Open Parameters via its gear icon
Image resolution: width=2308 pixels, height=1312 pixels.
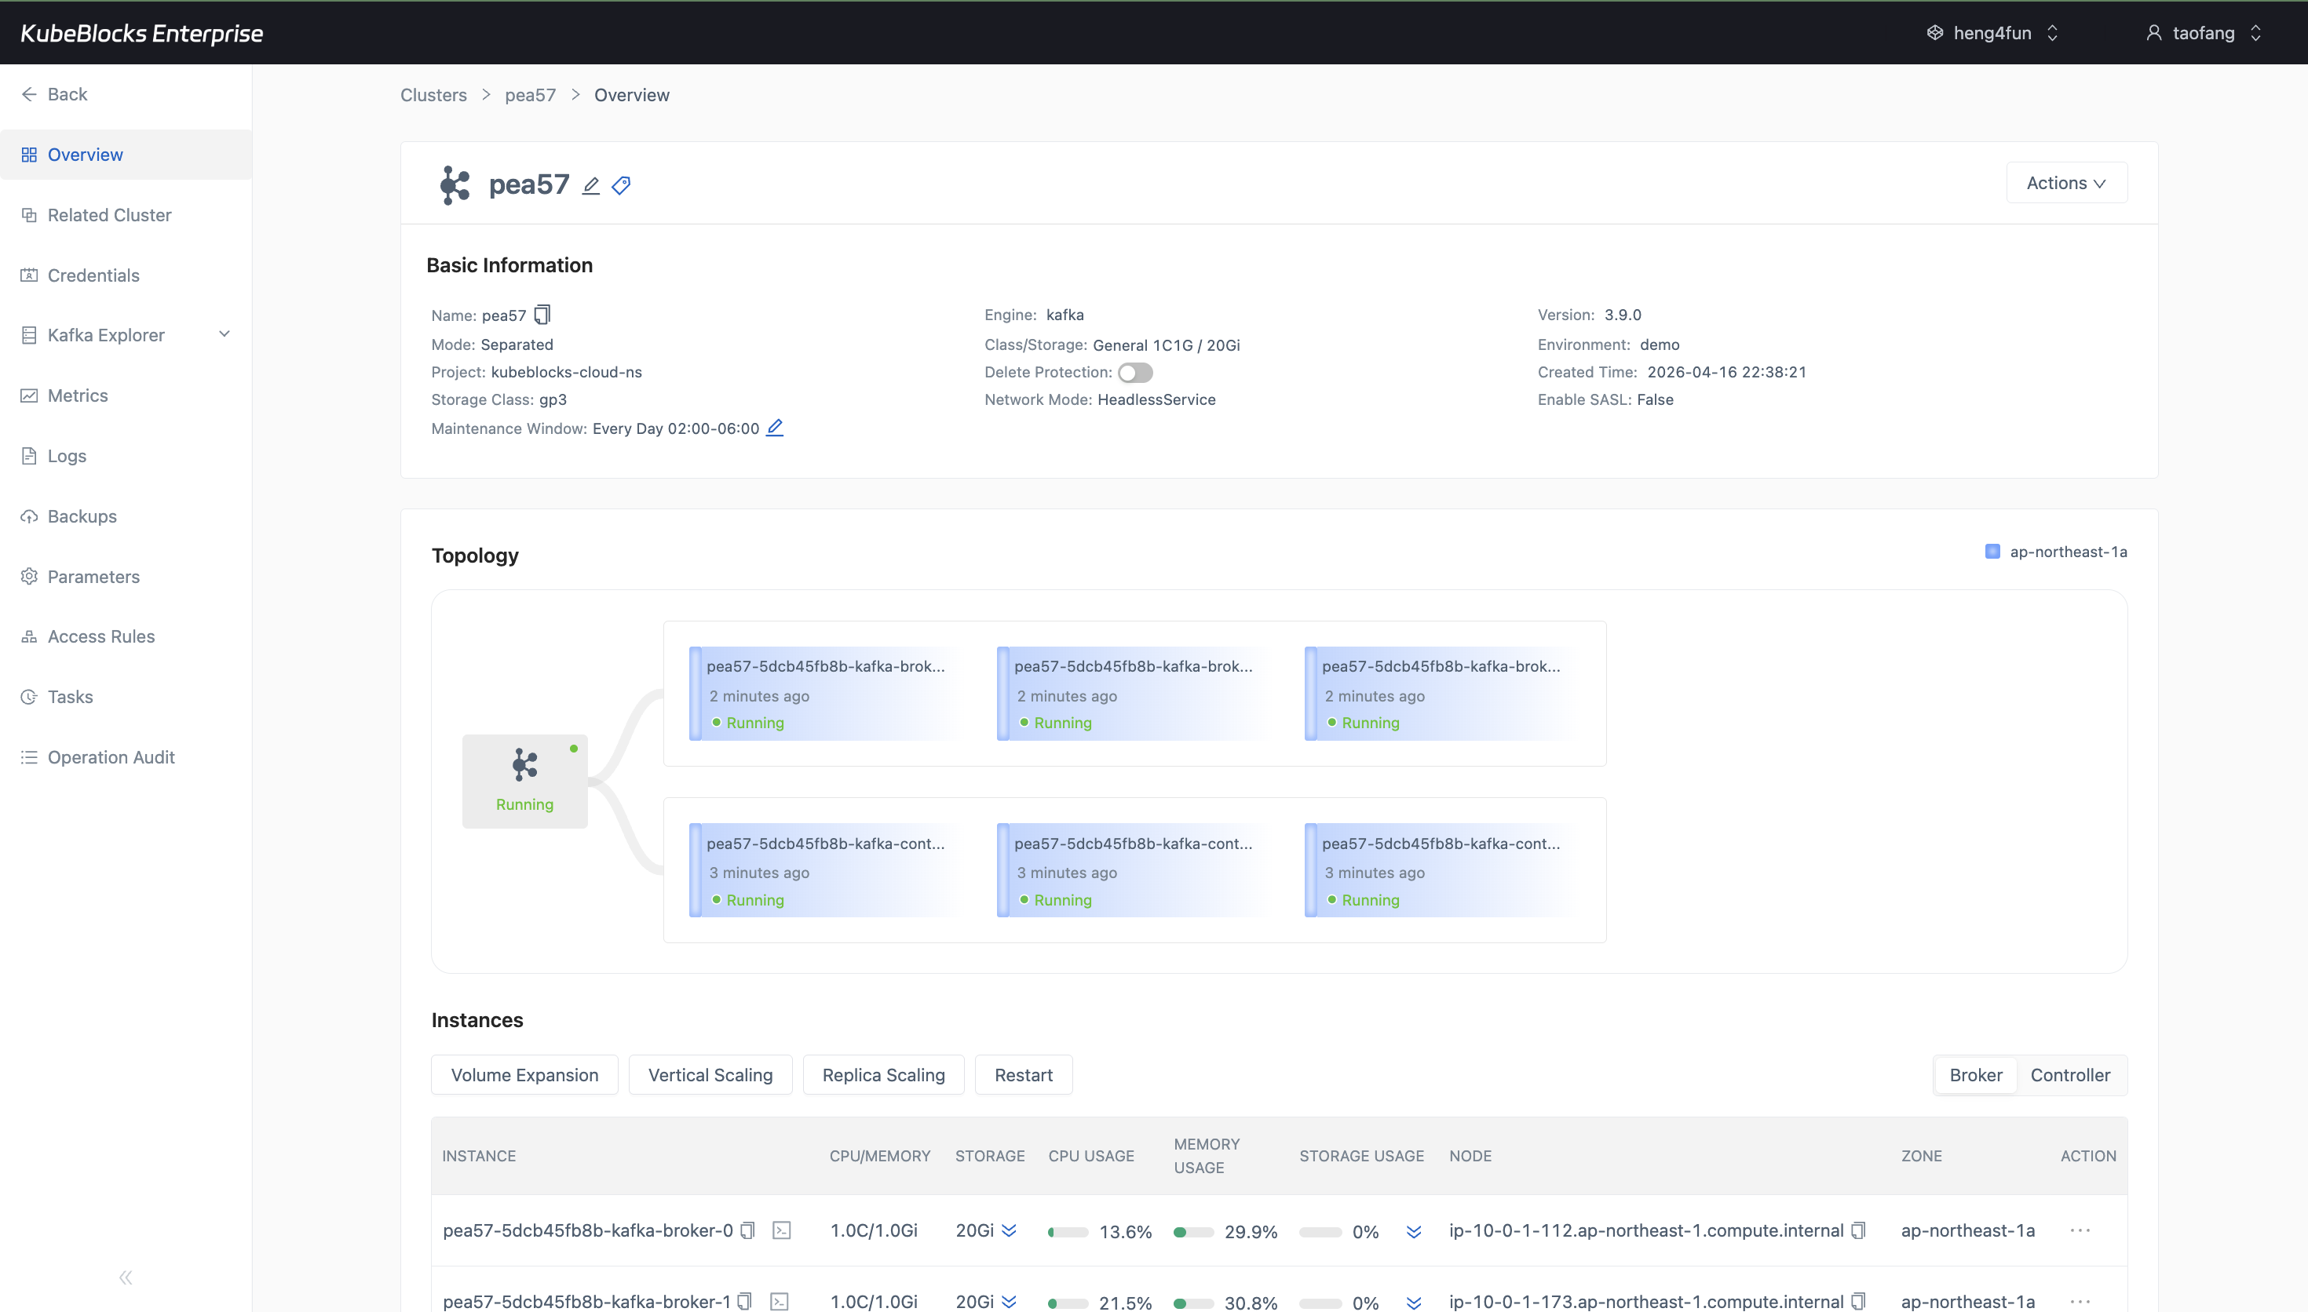(29, 577)
